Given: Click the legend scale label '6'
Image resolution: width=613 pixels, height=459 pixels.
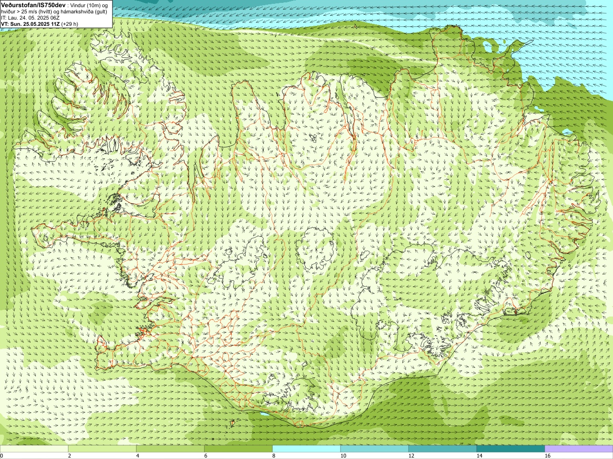Looking at the screenshot, I should click(206, 456).
